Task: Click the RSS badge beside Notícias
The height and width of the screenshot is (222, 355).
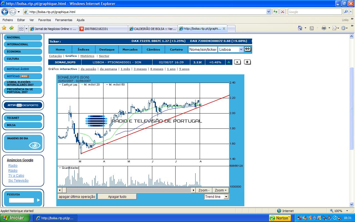Action: point(25,76)
